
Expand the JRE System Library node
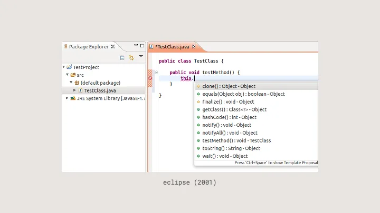point(67,98)
